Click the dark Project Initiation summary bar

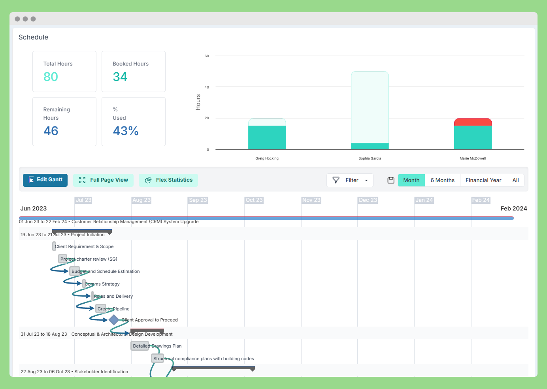pos(82,231)
